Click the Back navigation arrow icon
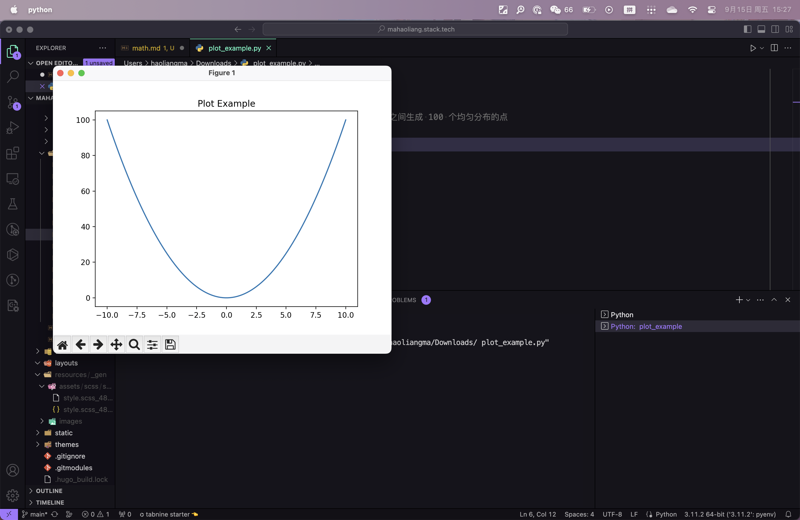The height and width of the screenshot is (520, 800). tap(238, 29)
